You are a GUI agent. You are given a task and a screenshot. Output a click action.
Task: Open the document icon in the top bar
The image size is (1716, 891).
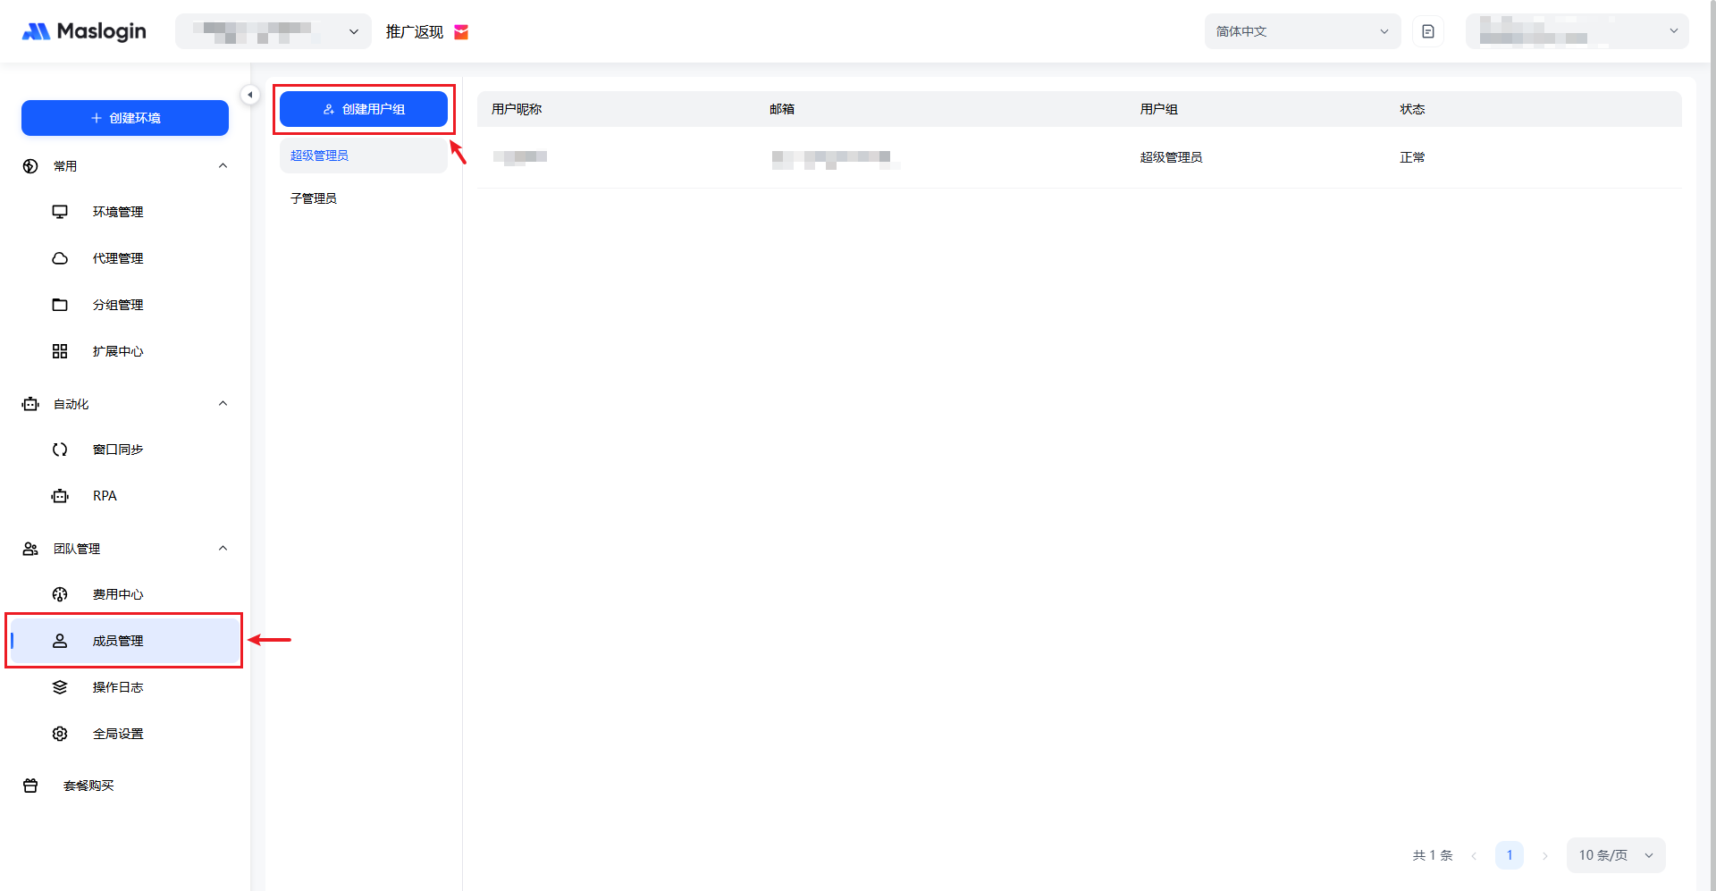(x=1428, y=31)
